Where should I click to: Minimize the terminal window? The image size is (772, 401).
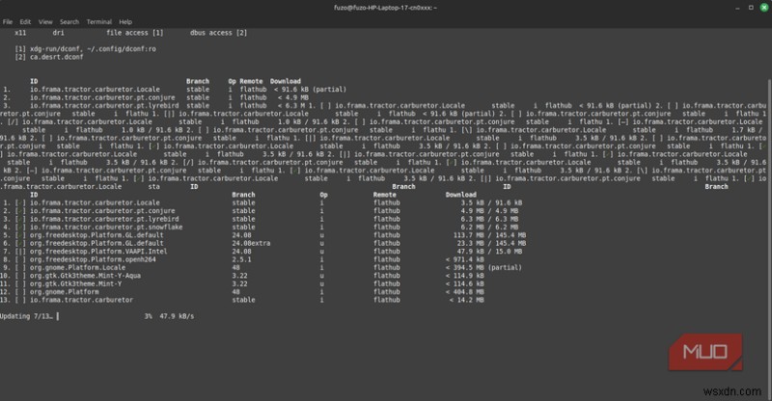tap(737, 8)
